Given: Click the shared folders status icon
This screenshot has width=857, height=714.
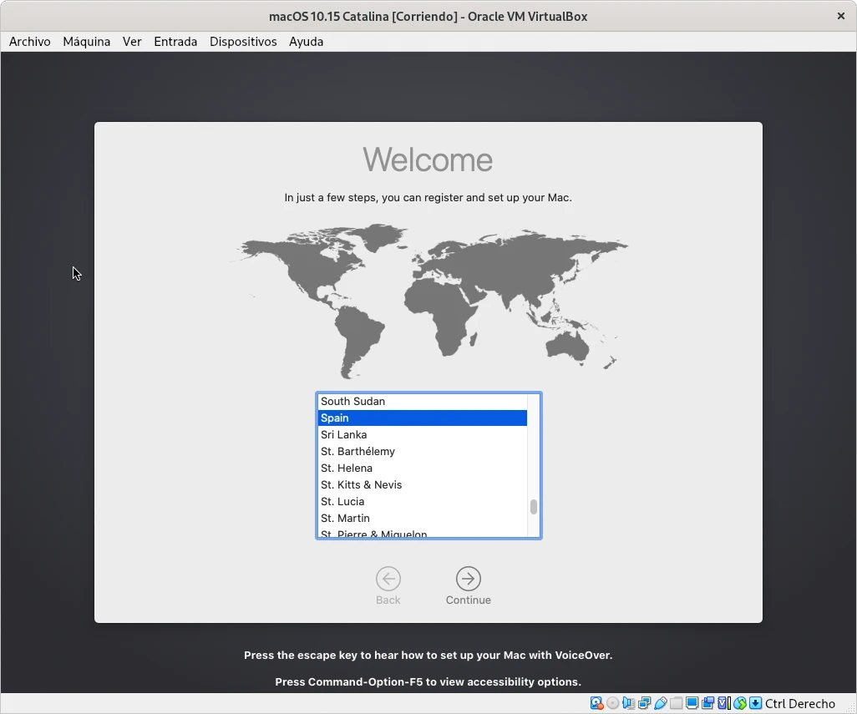Looking at the screenshot, I should [676, 703].
